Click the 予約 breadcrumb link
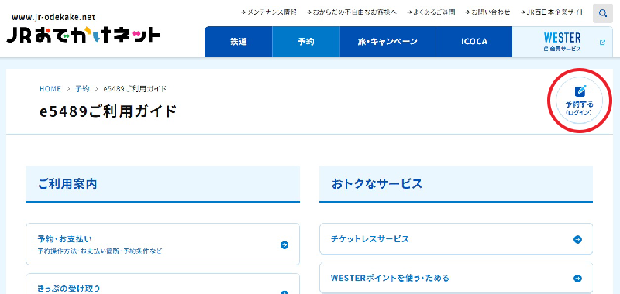 (83, 89)
